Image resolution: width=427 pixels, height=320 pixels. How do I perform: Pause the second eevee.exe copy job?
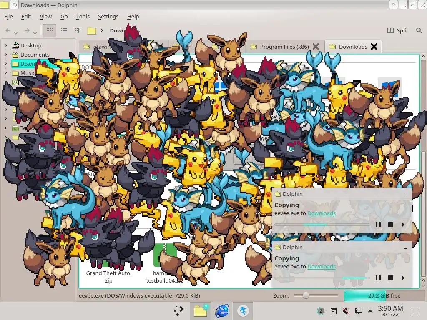(x=378, y=278)
